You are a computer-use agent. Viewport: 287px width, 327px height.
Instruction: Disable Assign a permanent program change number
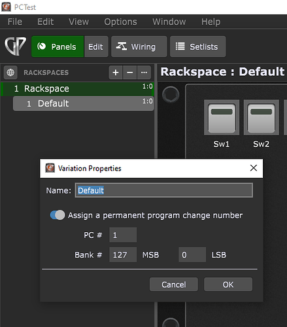pyautogui.click(x=58, y=215)
